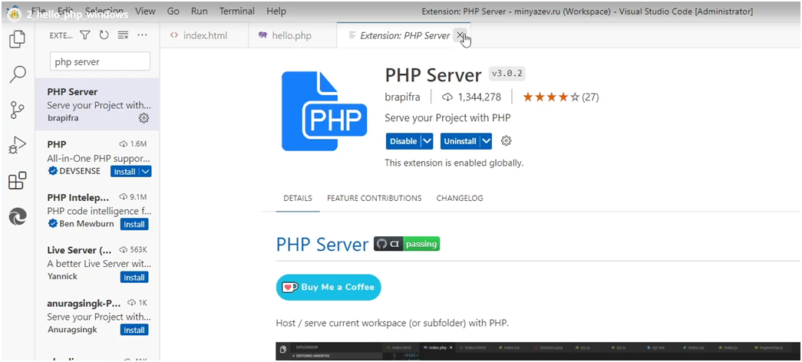Open extensions views more actions ellipsis
802x362 pixels.
tap(142, 35)
